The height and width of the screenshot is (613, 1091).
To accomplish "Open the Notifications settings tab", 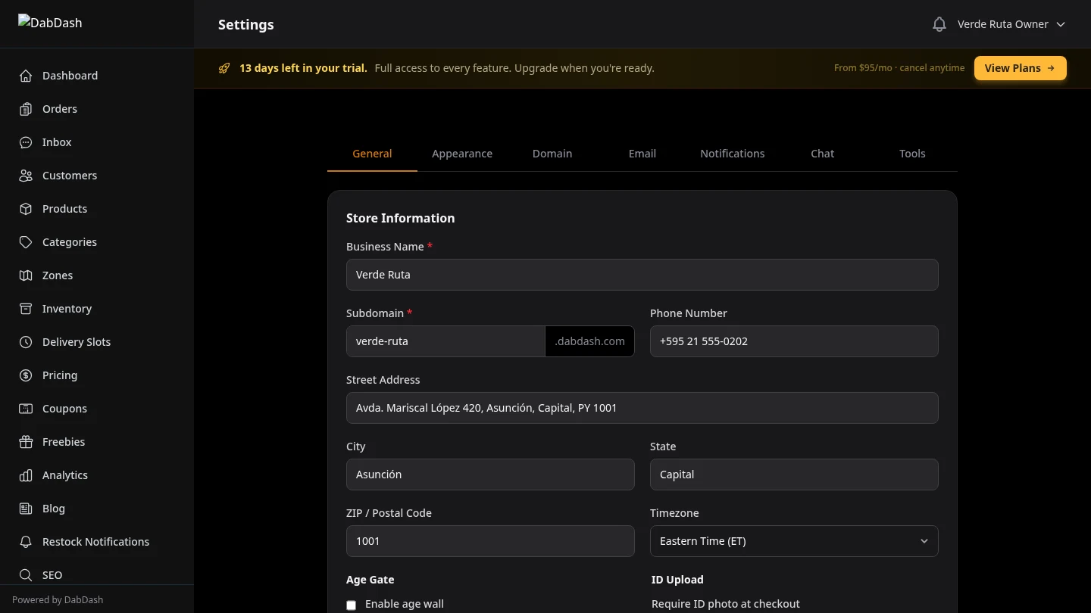I will (x=732, y=153).
